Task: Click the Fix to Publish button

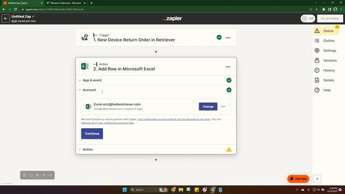Action: [330, 18]
